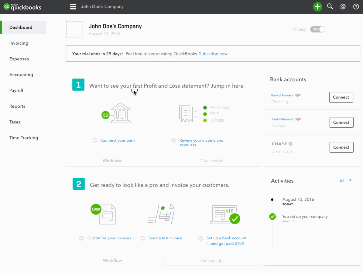
Task: Open Invoicing in the sidebar
Action: click(x=19, y=43)
